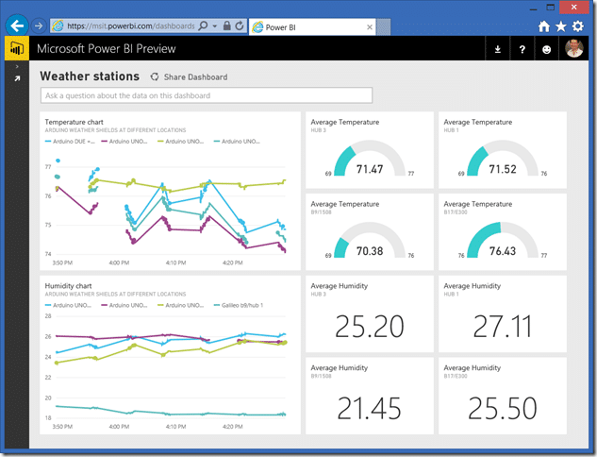Click the icon beside Share Dashboard

pyautogui.click(x=154, y=77)
